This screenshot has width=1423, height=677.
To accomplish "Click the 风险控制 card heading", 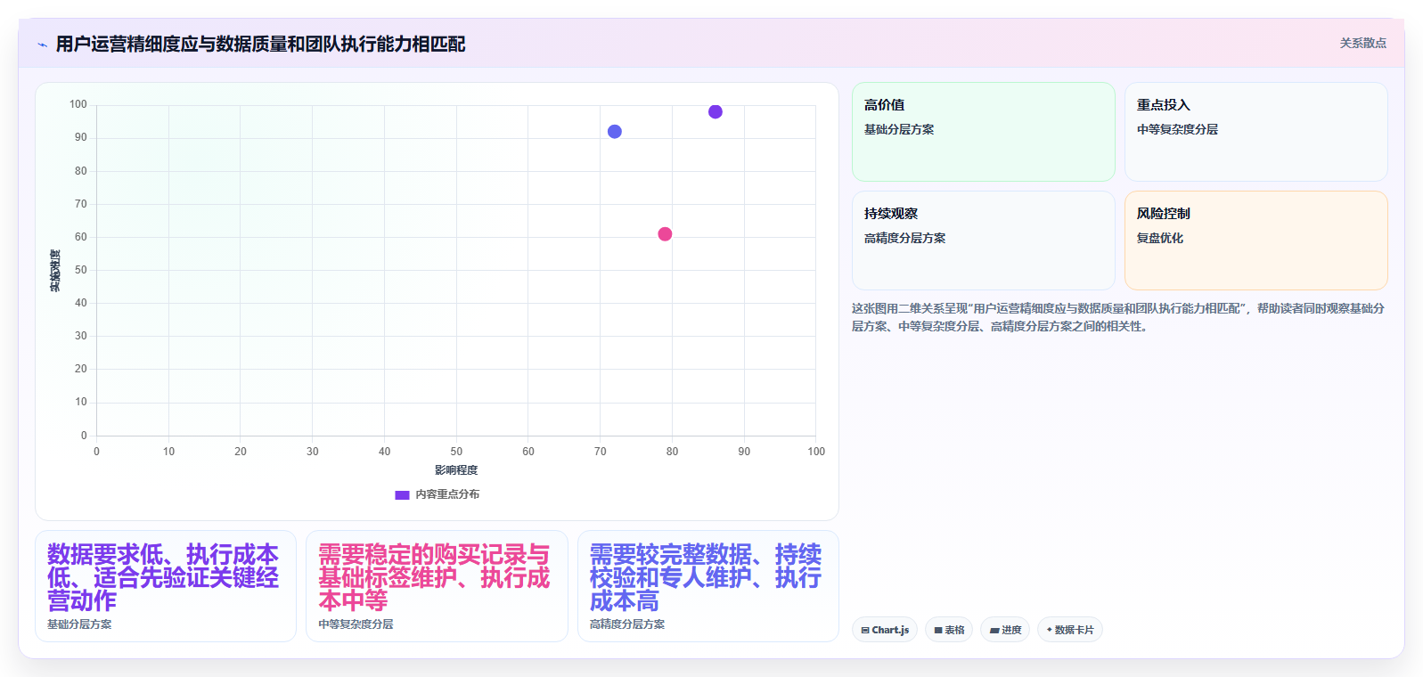I will click(1163, 214).
